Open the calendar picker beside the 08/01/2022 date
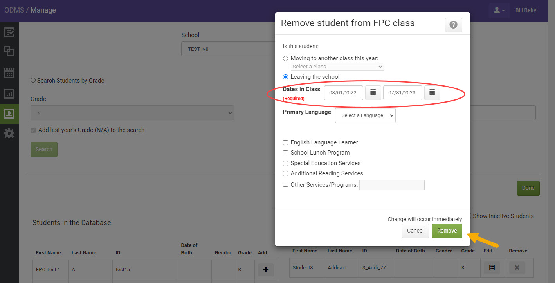Viewport: 555px width, 283px height. (x=373, y=92)
